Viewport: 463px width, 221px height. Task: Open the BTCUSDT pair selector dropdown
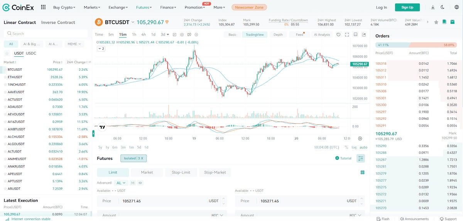133,22
